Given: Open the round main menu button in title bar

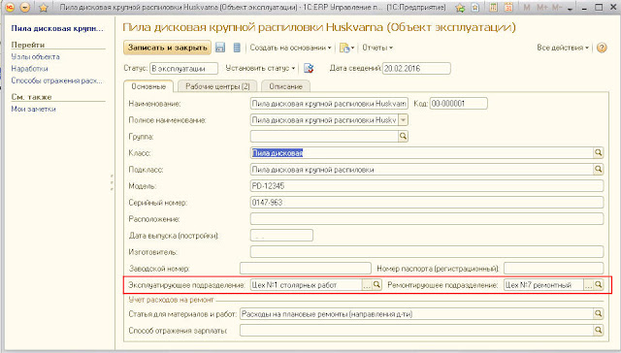Looking at the screenshot, I should (x=25, y=7).
